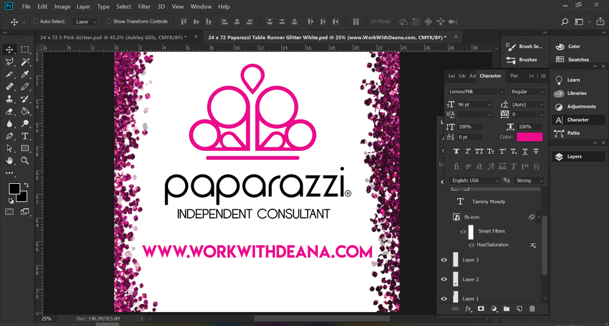This screenshot has height=326, width=609.
Task: Select the Eyedropper tool
Action: (25, 74)
